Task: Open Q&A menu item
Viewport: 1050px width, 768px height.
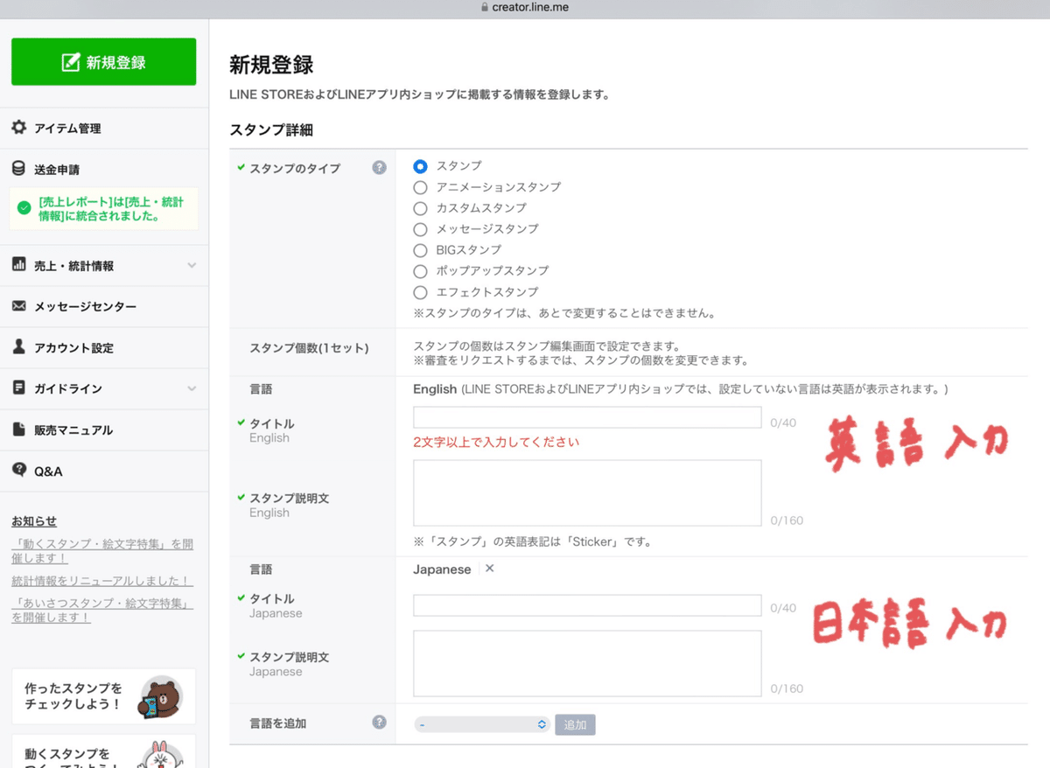Action: 48,471
